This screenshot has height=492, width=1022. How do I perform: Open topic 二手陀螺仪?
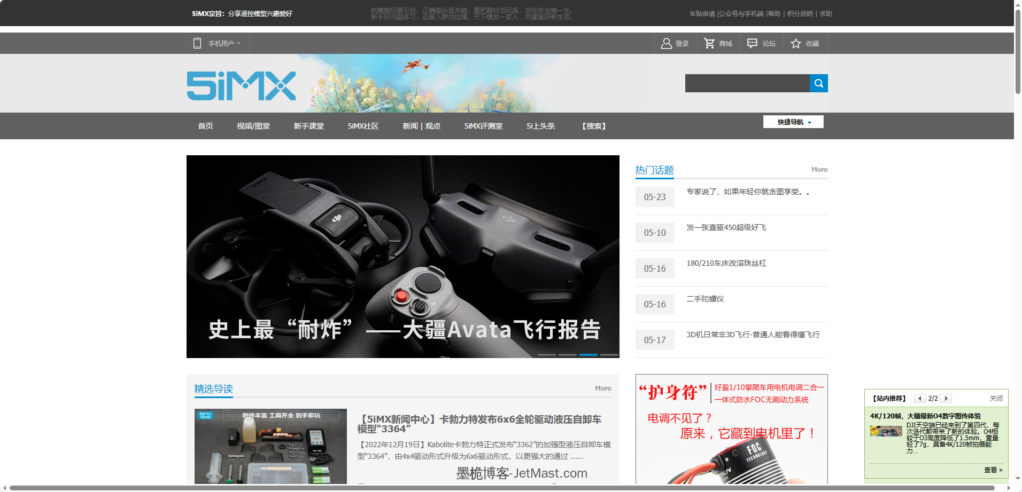(705, 299)
